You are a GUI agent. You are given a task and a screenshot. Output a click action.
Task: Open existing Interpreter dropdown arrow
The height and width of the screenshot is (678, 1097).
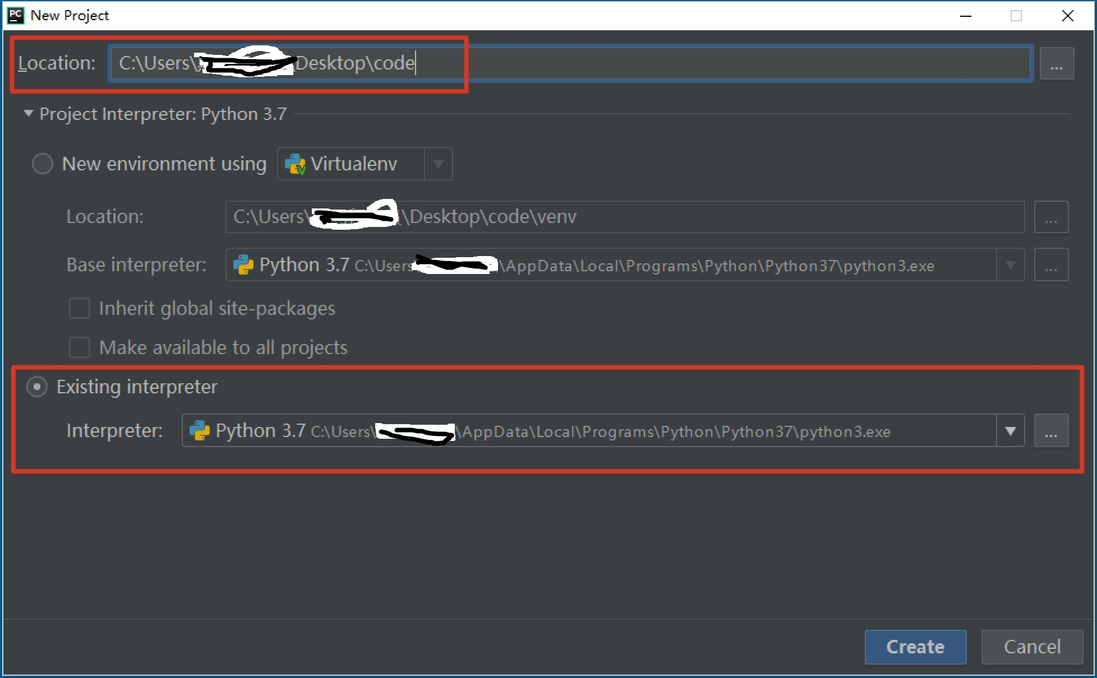(x=1010, y=430)
